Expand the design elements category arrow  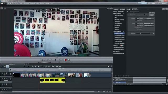pyautogui.click(x=124, y=49)
